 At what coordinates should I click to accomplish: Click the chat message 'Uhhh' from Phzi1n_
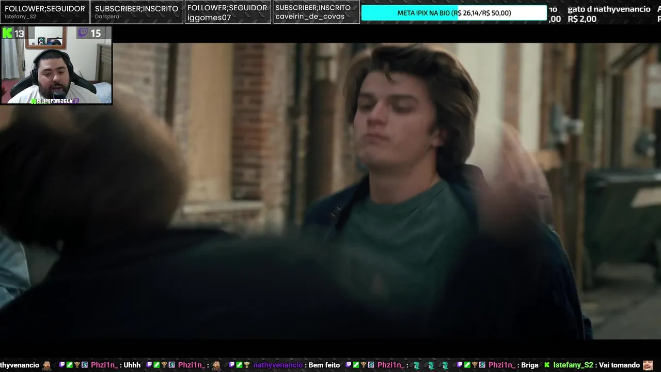click(132, 365)
